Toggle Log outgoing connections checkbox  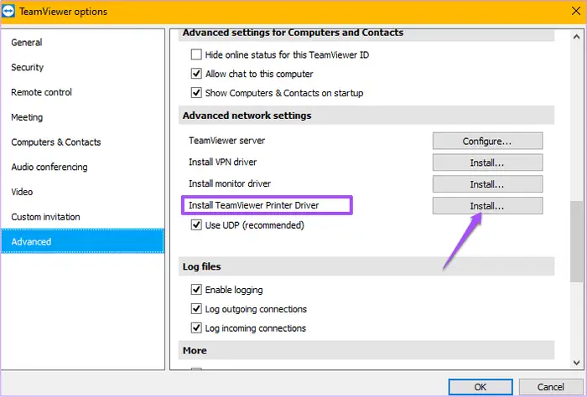click(196, 309)
